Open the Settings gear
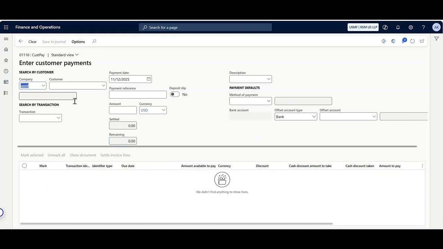443x249 pixels. pos(411,27)
